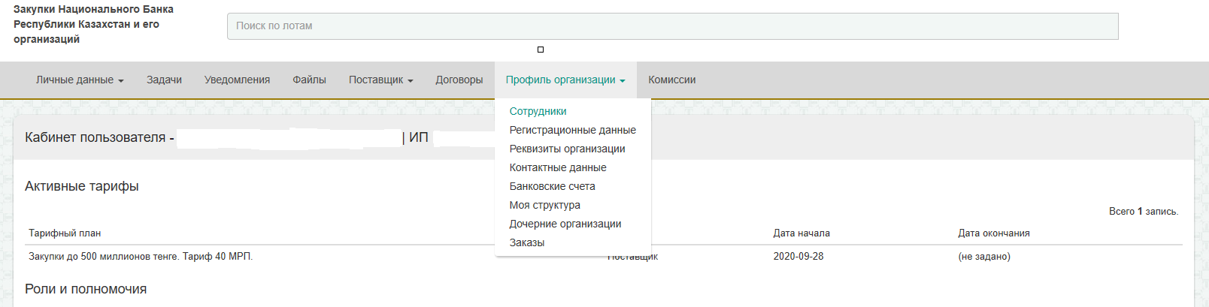Open Банковские счета menu entry

tap(552, 186)
